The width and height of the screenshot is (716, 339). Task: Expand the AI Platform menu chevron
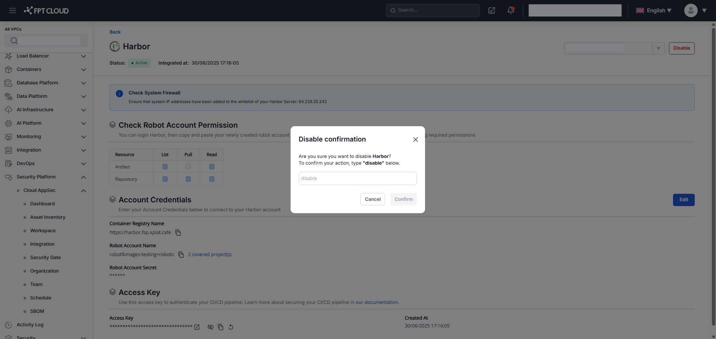[x=84, y=124]
